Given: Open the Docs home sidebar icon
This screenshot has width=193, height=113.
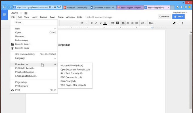Looking at the screenshot, I should click(x=5, y=15).
